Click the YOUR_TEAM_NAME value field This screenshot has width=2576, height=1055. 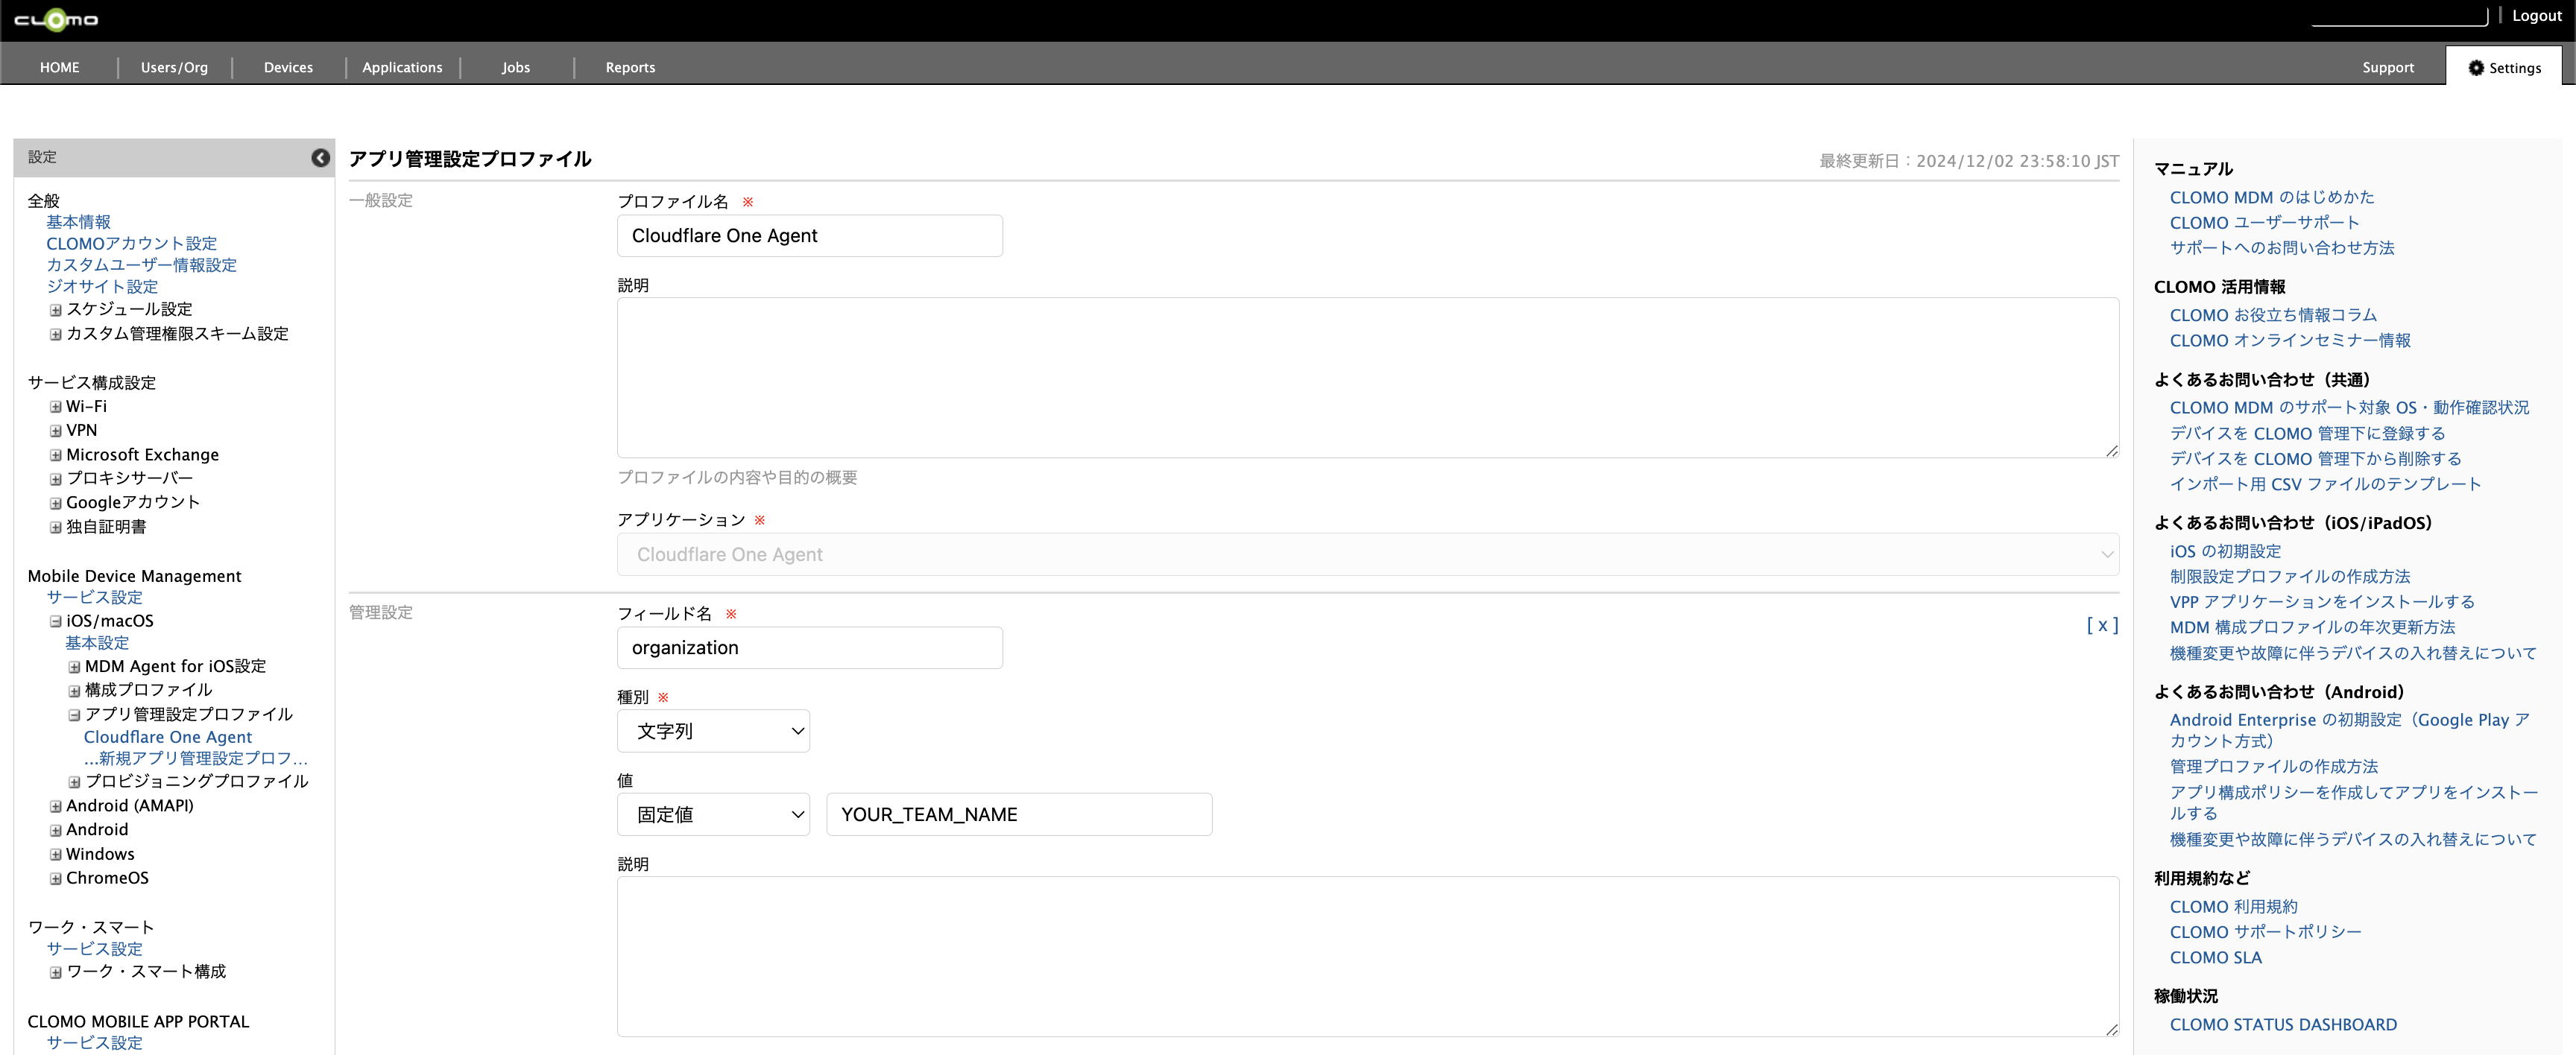click(1018, 815)
